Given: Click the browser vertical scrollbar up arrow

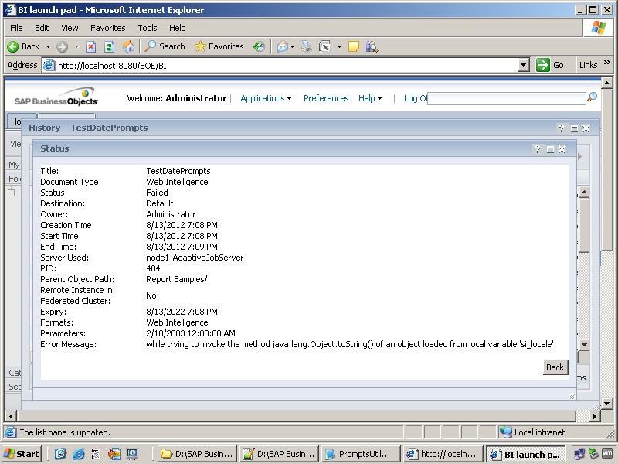Looking at the screenshot, I should [x=606, y=83].
